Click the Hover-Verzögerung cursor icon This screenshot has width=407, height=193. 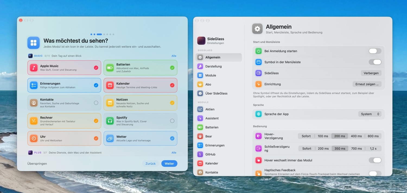(259, 136)
